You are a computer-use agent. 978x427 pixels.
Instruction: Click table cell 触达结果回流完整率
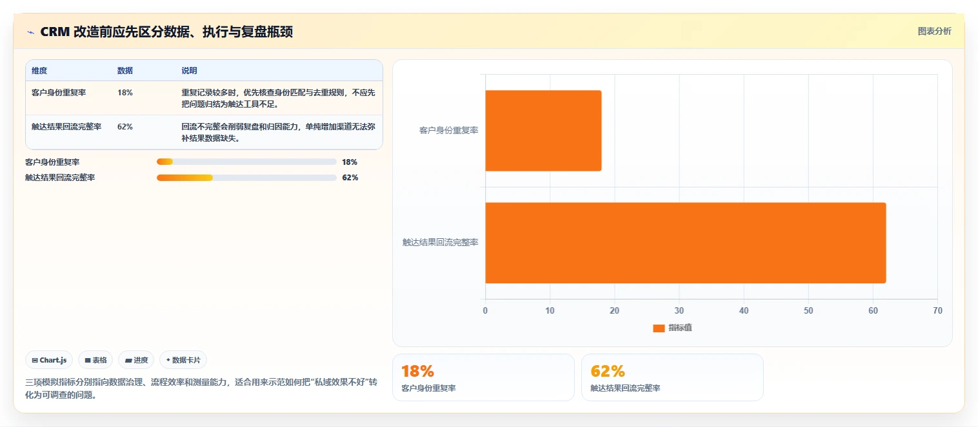pyautogui.click(x=66, y=126)
